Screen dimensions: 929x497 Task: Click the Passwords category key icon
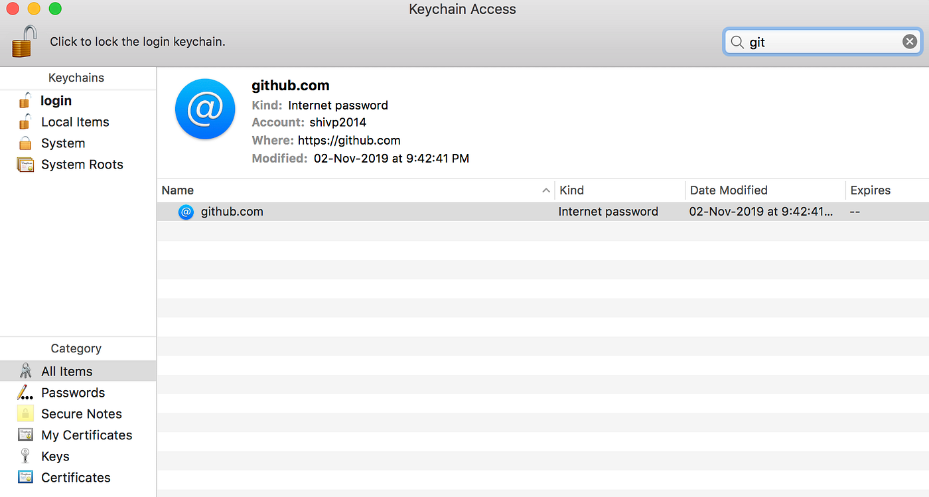(x=25, y=392)
